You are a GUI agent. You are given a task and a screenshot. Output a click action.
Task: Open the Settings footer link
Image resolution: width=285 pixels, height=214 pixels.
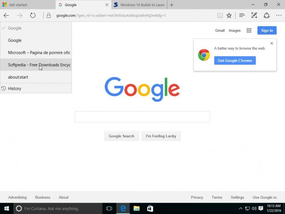pyautogui.click(x=237, y=197)
